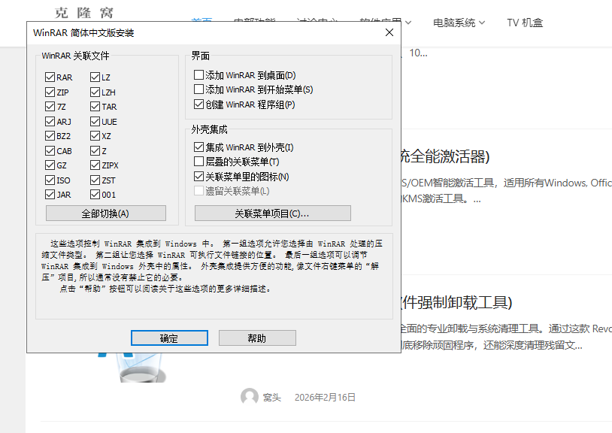The width and height of the screenshot is (612, 433).
Task: Confirm setup with 确定 button
Action: 169,338
